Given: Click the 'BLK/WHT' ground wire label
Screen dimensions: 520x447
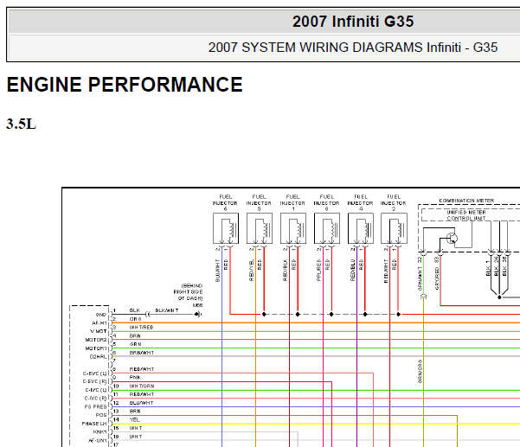Looking at the screenshot, I should (x=166, y=310).
